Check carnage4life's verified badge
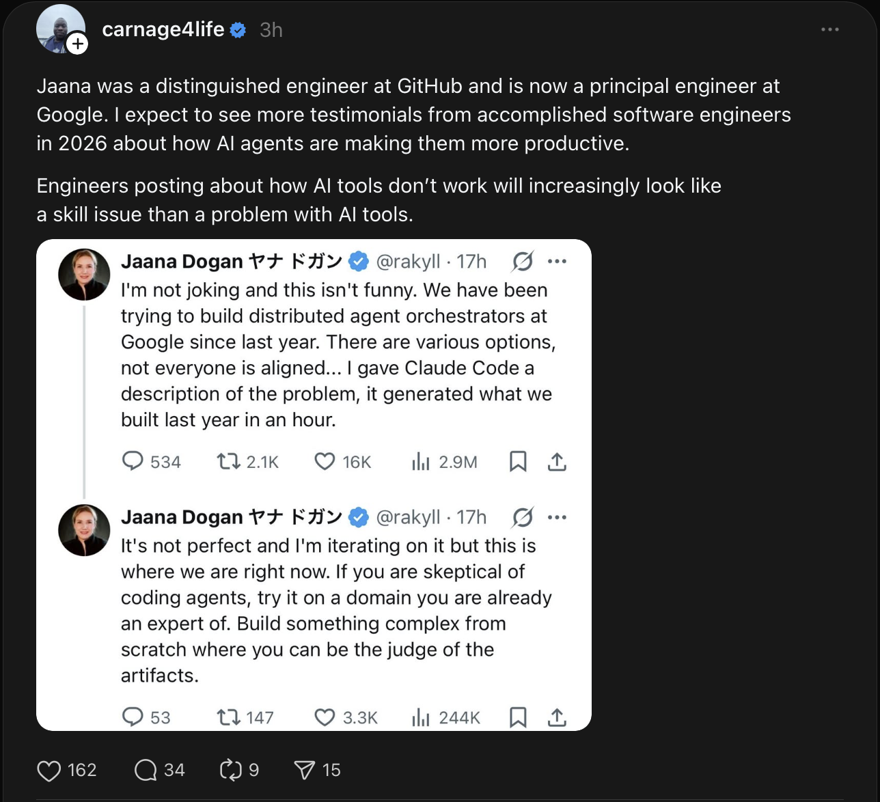The image size is (880, 802). click(x=237, y=29)
